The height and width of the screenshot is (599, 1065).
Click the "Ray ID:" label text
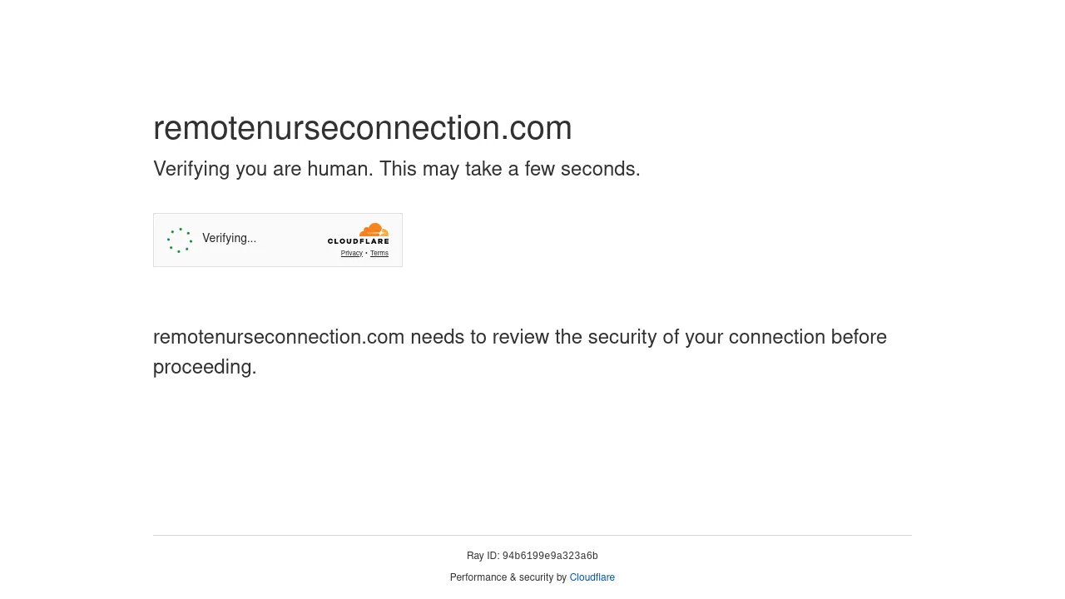point(483,556)
